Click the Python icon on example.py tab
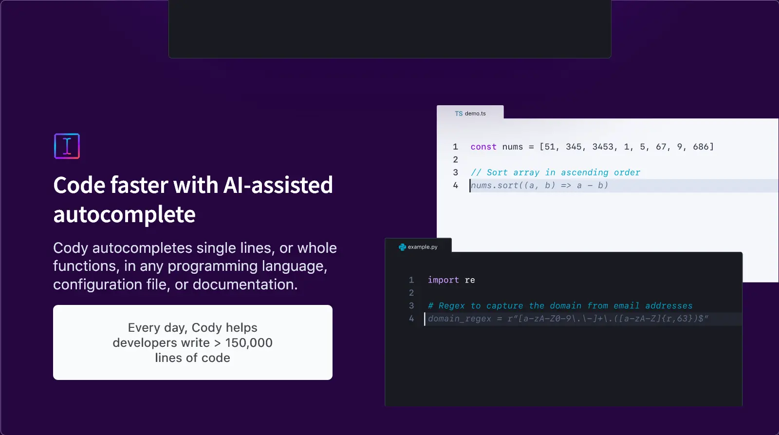This screenshot has height=435, width=779. 402,247
